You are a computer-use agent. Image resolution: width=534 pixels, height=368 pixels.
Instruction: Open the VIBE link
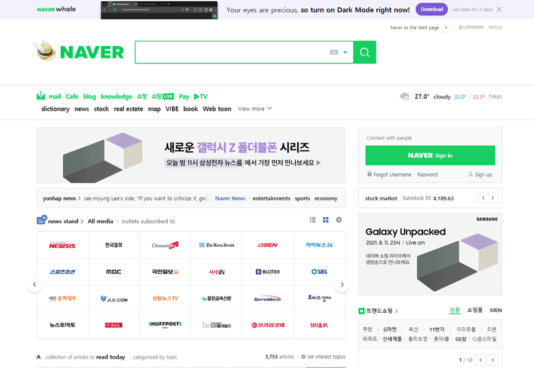pyautogui.click(x=172, y=109)
